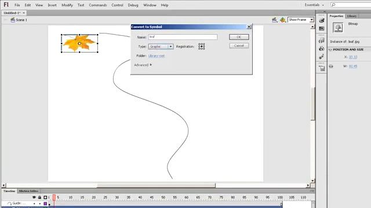Open the Color panel icon

click(321, 21)
